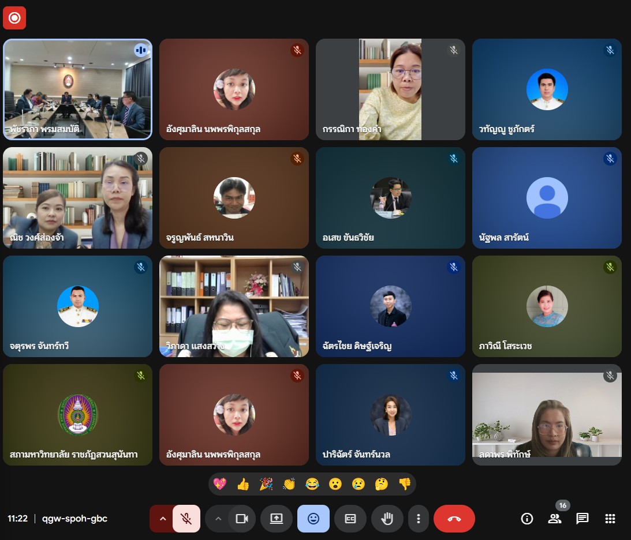Viewport: 631px width, 540px height.
Task: Expand video settings chevron beside camera
Action: pyautogui.click(x=218, y=519)
